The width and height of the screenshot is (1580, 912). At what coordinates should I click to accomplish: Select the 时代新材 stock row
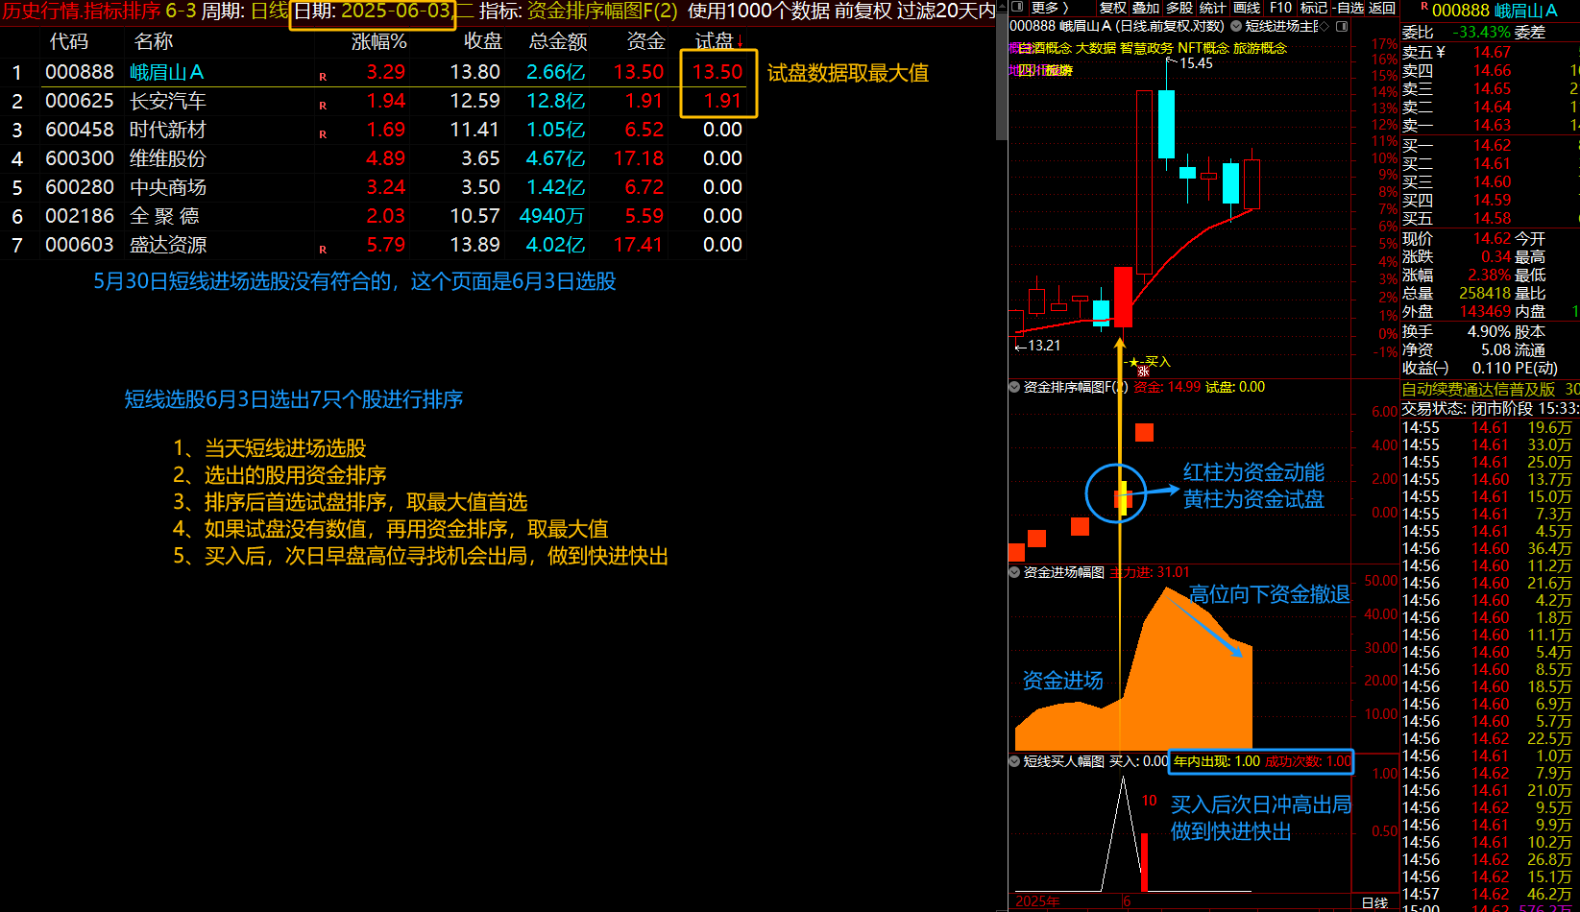point(375,130)
